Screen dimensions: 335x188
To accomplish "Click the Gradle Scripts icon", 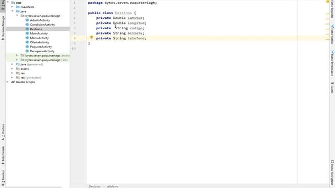I will pyautogui.click(x=13, y=82).
